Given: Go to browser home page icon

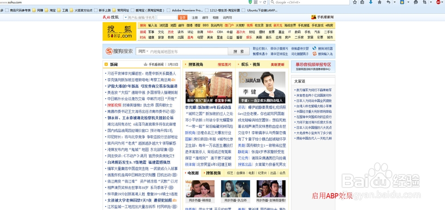Looking at the screenshot, I should click(x=380, y=2).
